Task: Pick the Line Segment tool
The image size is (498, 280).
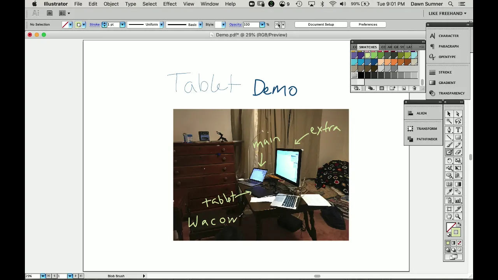Action: coord(449,137)
